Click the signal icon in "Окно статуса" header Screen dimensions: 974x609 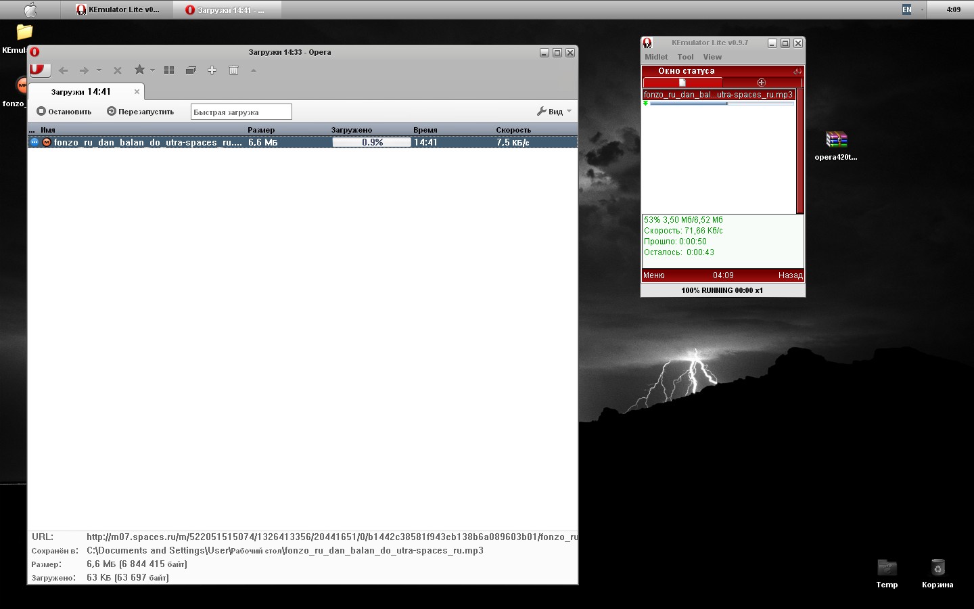tap(797, 71)
